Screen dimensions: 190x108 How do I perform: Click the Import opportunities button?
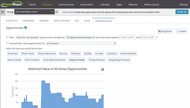coord(181,31)
